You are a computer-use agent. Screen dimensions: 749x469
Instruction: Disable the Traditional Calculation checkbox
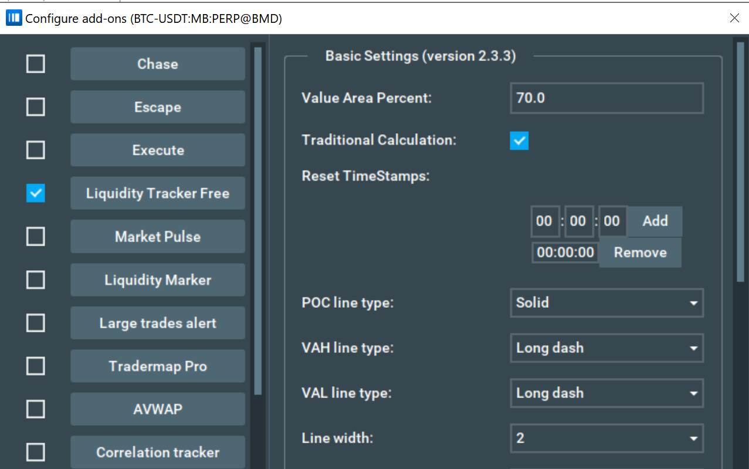point(519,141)
